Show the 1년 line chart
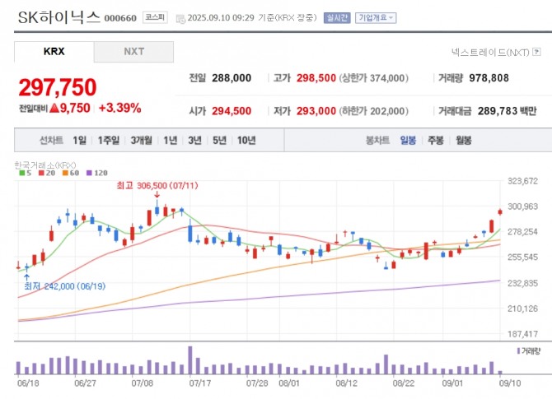 (x=170, y=140)
